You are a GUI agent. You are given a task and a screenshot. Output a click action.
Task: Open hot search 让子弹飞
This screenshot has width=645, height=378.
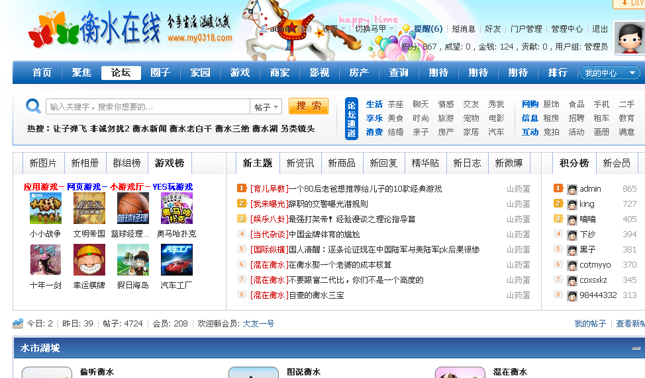70,128
